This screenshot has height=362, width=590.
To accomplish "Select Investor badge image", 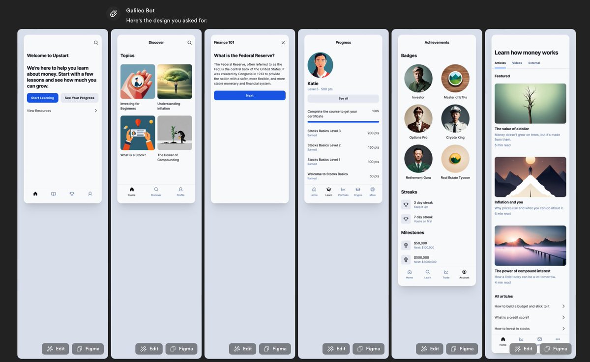I will [418, 79].
